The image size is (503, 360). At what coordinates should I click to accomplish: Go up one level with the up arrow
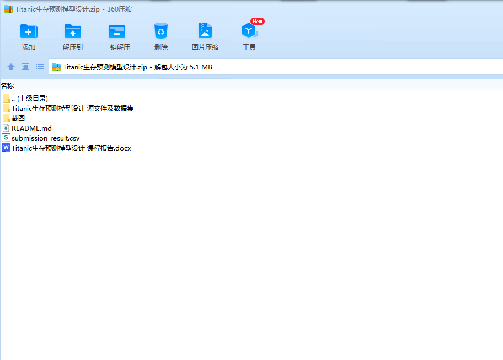pos(11,67)
